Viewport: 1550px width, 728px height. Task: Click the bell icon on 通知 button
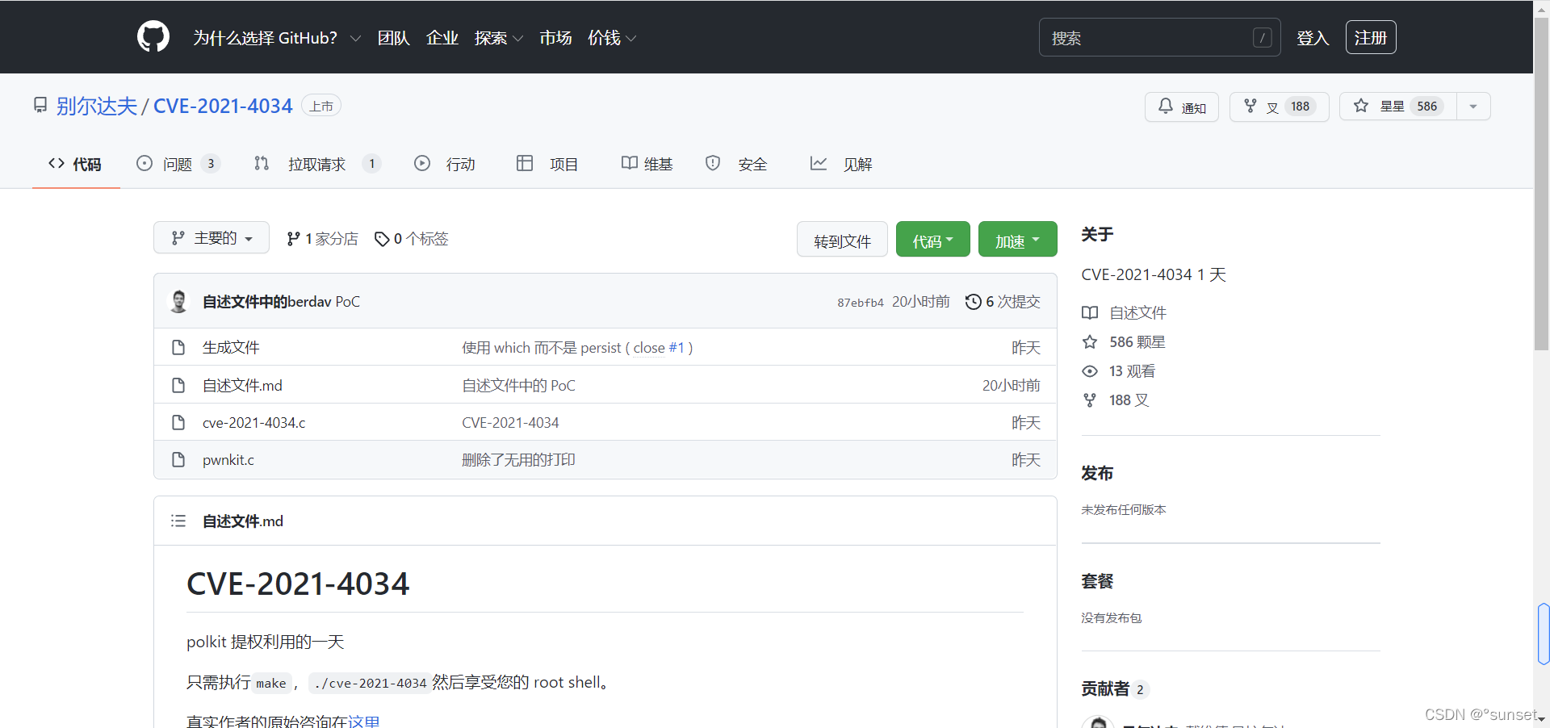pyautogui.click(x=1166, y=106)
